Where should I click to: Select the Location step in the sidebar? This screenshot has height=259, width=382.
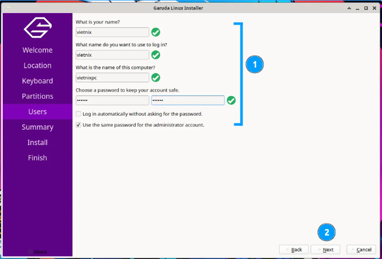pos(38,65)
